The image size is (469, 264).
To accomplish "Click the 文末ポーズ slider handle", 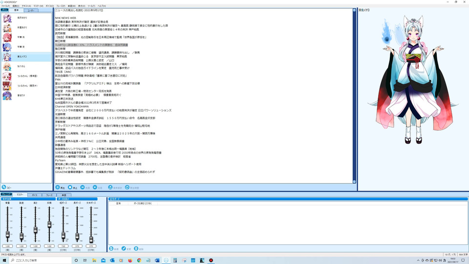I will tap(91, 239).
